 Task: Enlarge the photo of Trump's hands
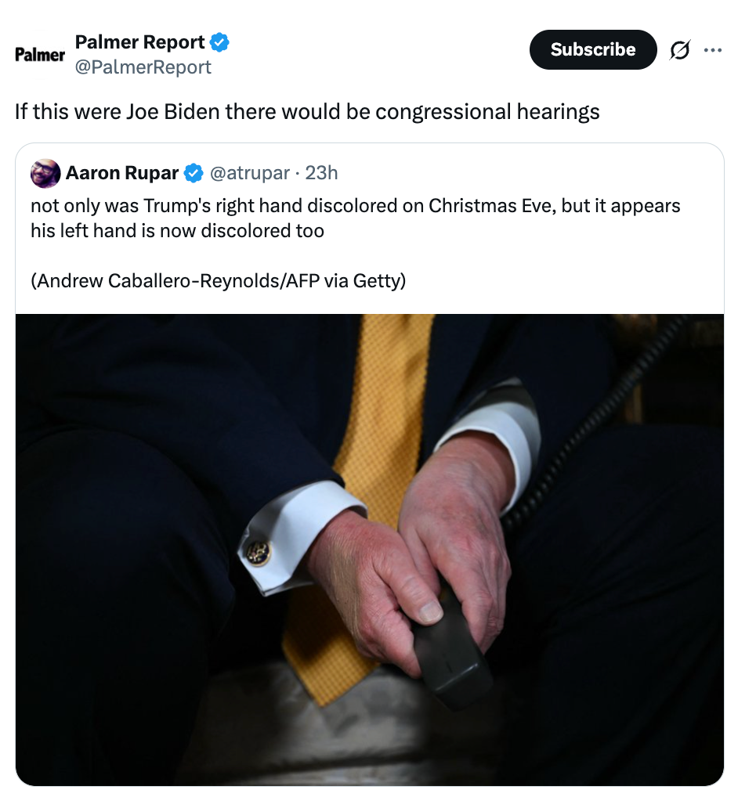368,548
